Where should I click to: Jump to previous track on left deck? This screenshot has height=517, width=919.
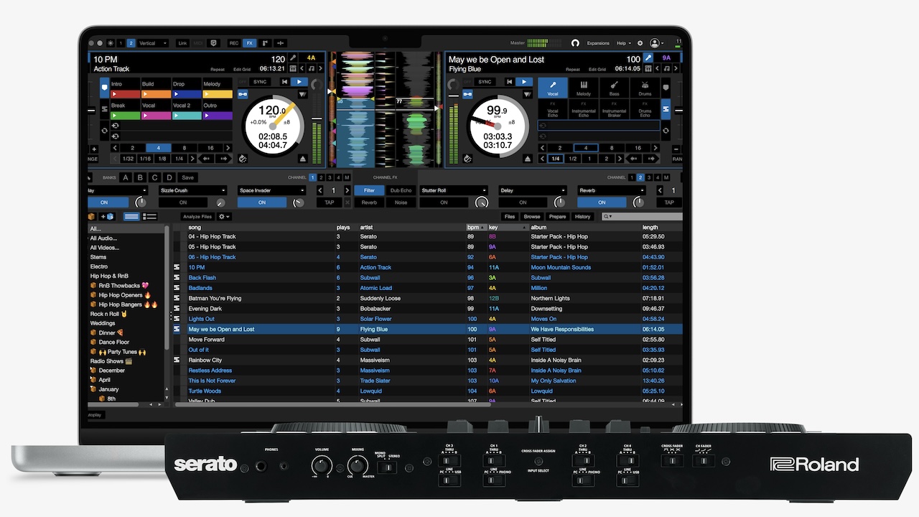click(284, 82)
